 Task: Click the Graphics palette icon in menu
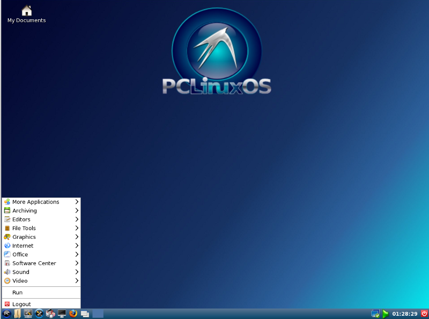pyautogui.click(x=7, y=237)
